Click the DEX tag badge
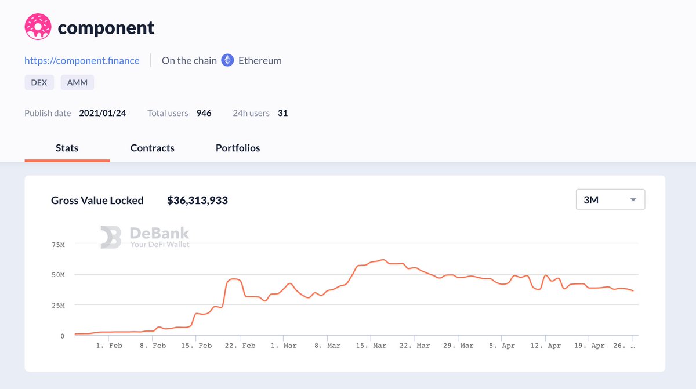The width and height of the screenshot is (696, 389). tap(39, 82)
